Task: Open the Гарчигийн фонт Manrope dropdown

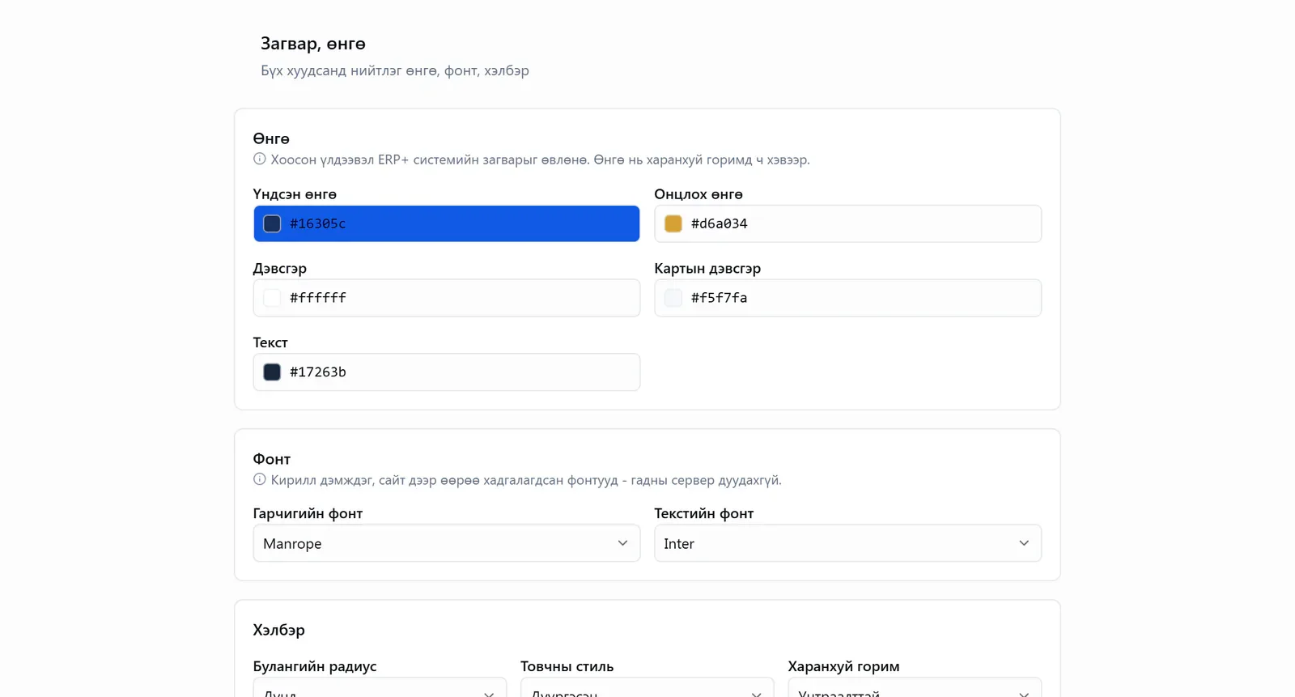Action: 447,543
